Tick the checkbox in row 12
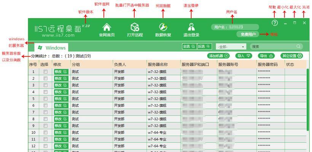 46,146
